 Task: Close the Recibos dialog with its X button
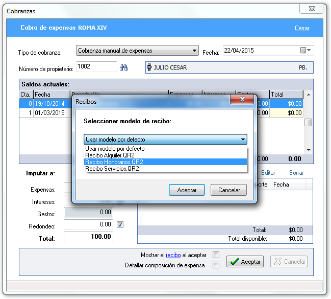242,101
